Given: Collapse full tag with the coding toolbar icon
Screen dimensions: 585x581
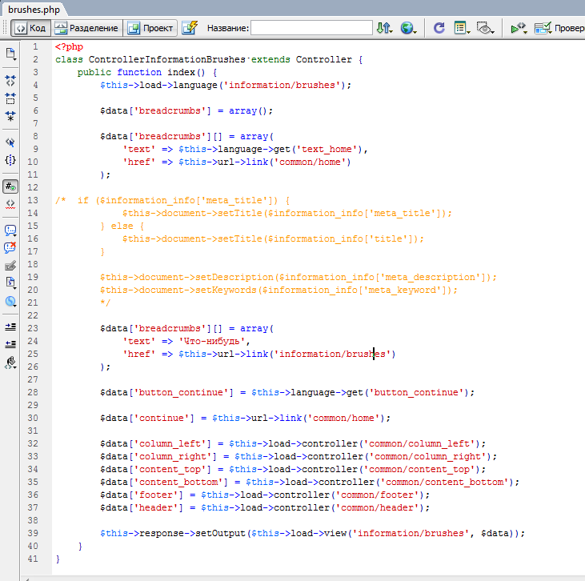Looking at the screenshot, I should click(10, 80).
